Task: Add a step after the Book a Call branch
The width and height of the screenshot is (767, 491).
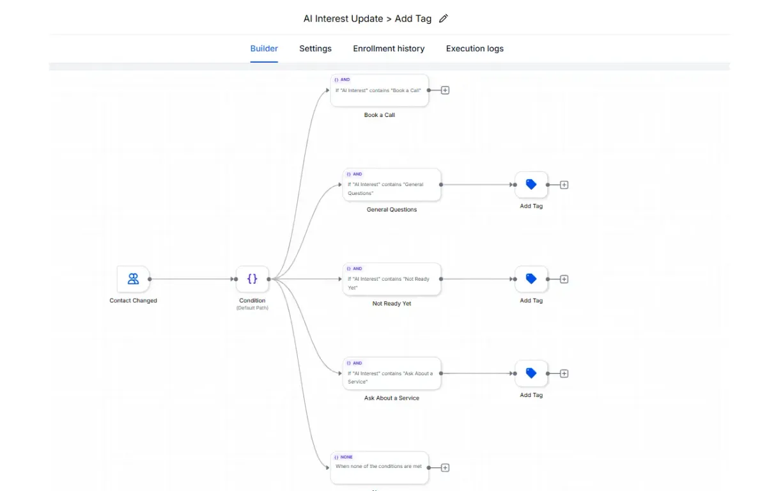Action: point(445,90)
